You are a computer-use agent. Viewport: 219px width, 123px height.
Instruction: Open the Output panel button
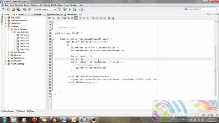click(x=21, y=111)
